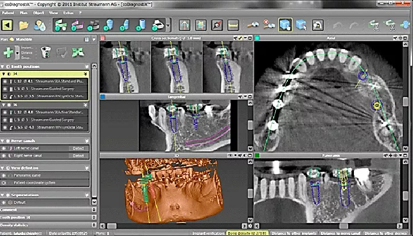Click the workflow step 7 print icon
This screenshot has width=413, height=236.
(x=158, y=25)
